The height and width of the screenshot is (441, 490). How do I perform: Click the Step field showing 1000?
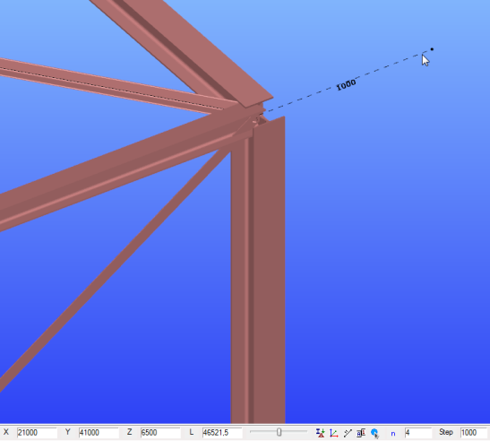pyautogui.click(x=473, y=433)
